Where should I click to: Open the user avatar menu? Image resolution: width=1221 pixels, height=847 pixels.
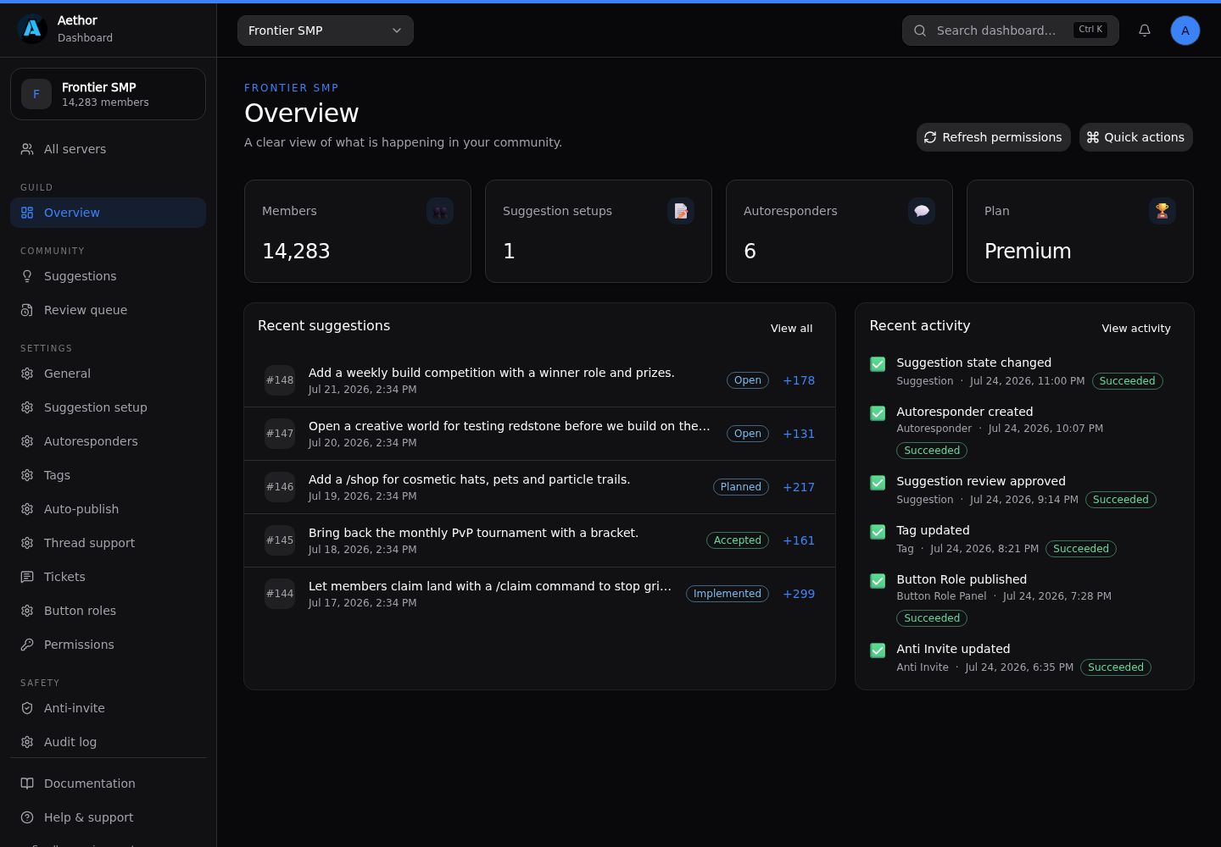[1185, 30]
